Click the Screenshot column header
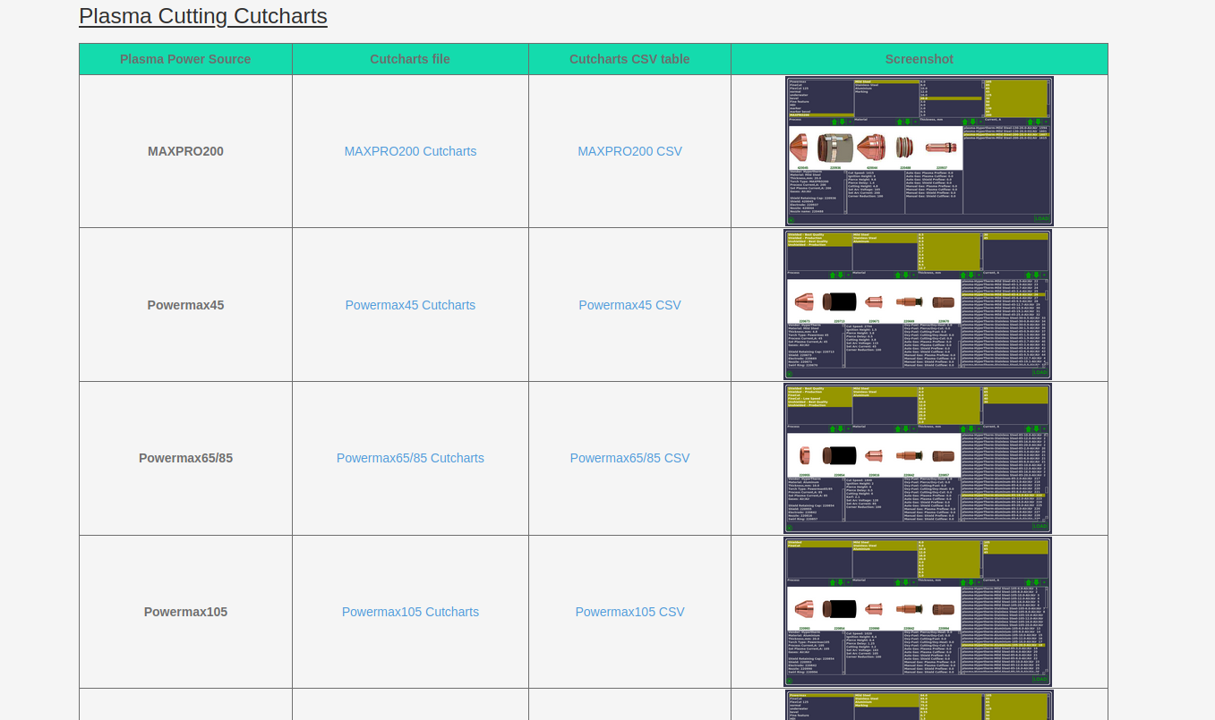 click(x=920, y=59)
